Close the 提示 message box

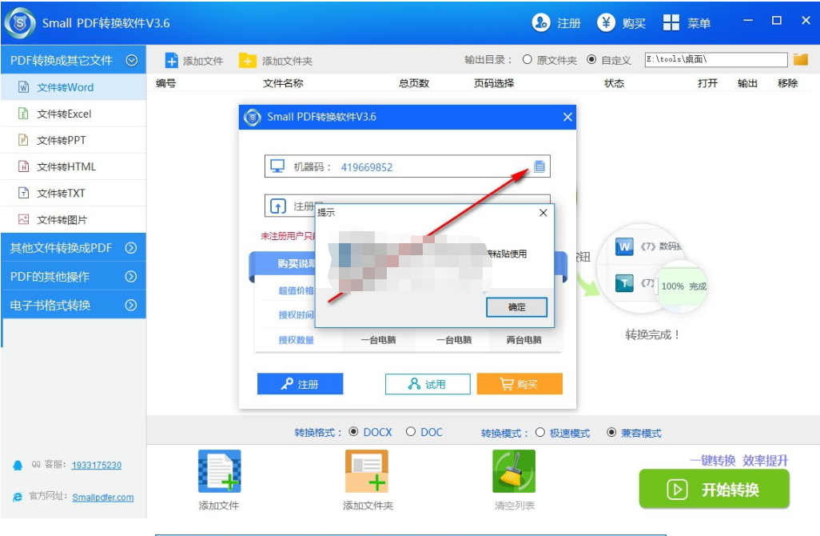pos(543,213)
